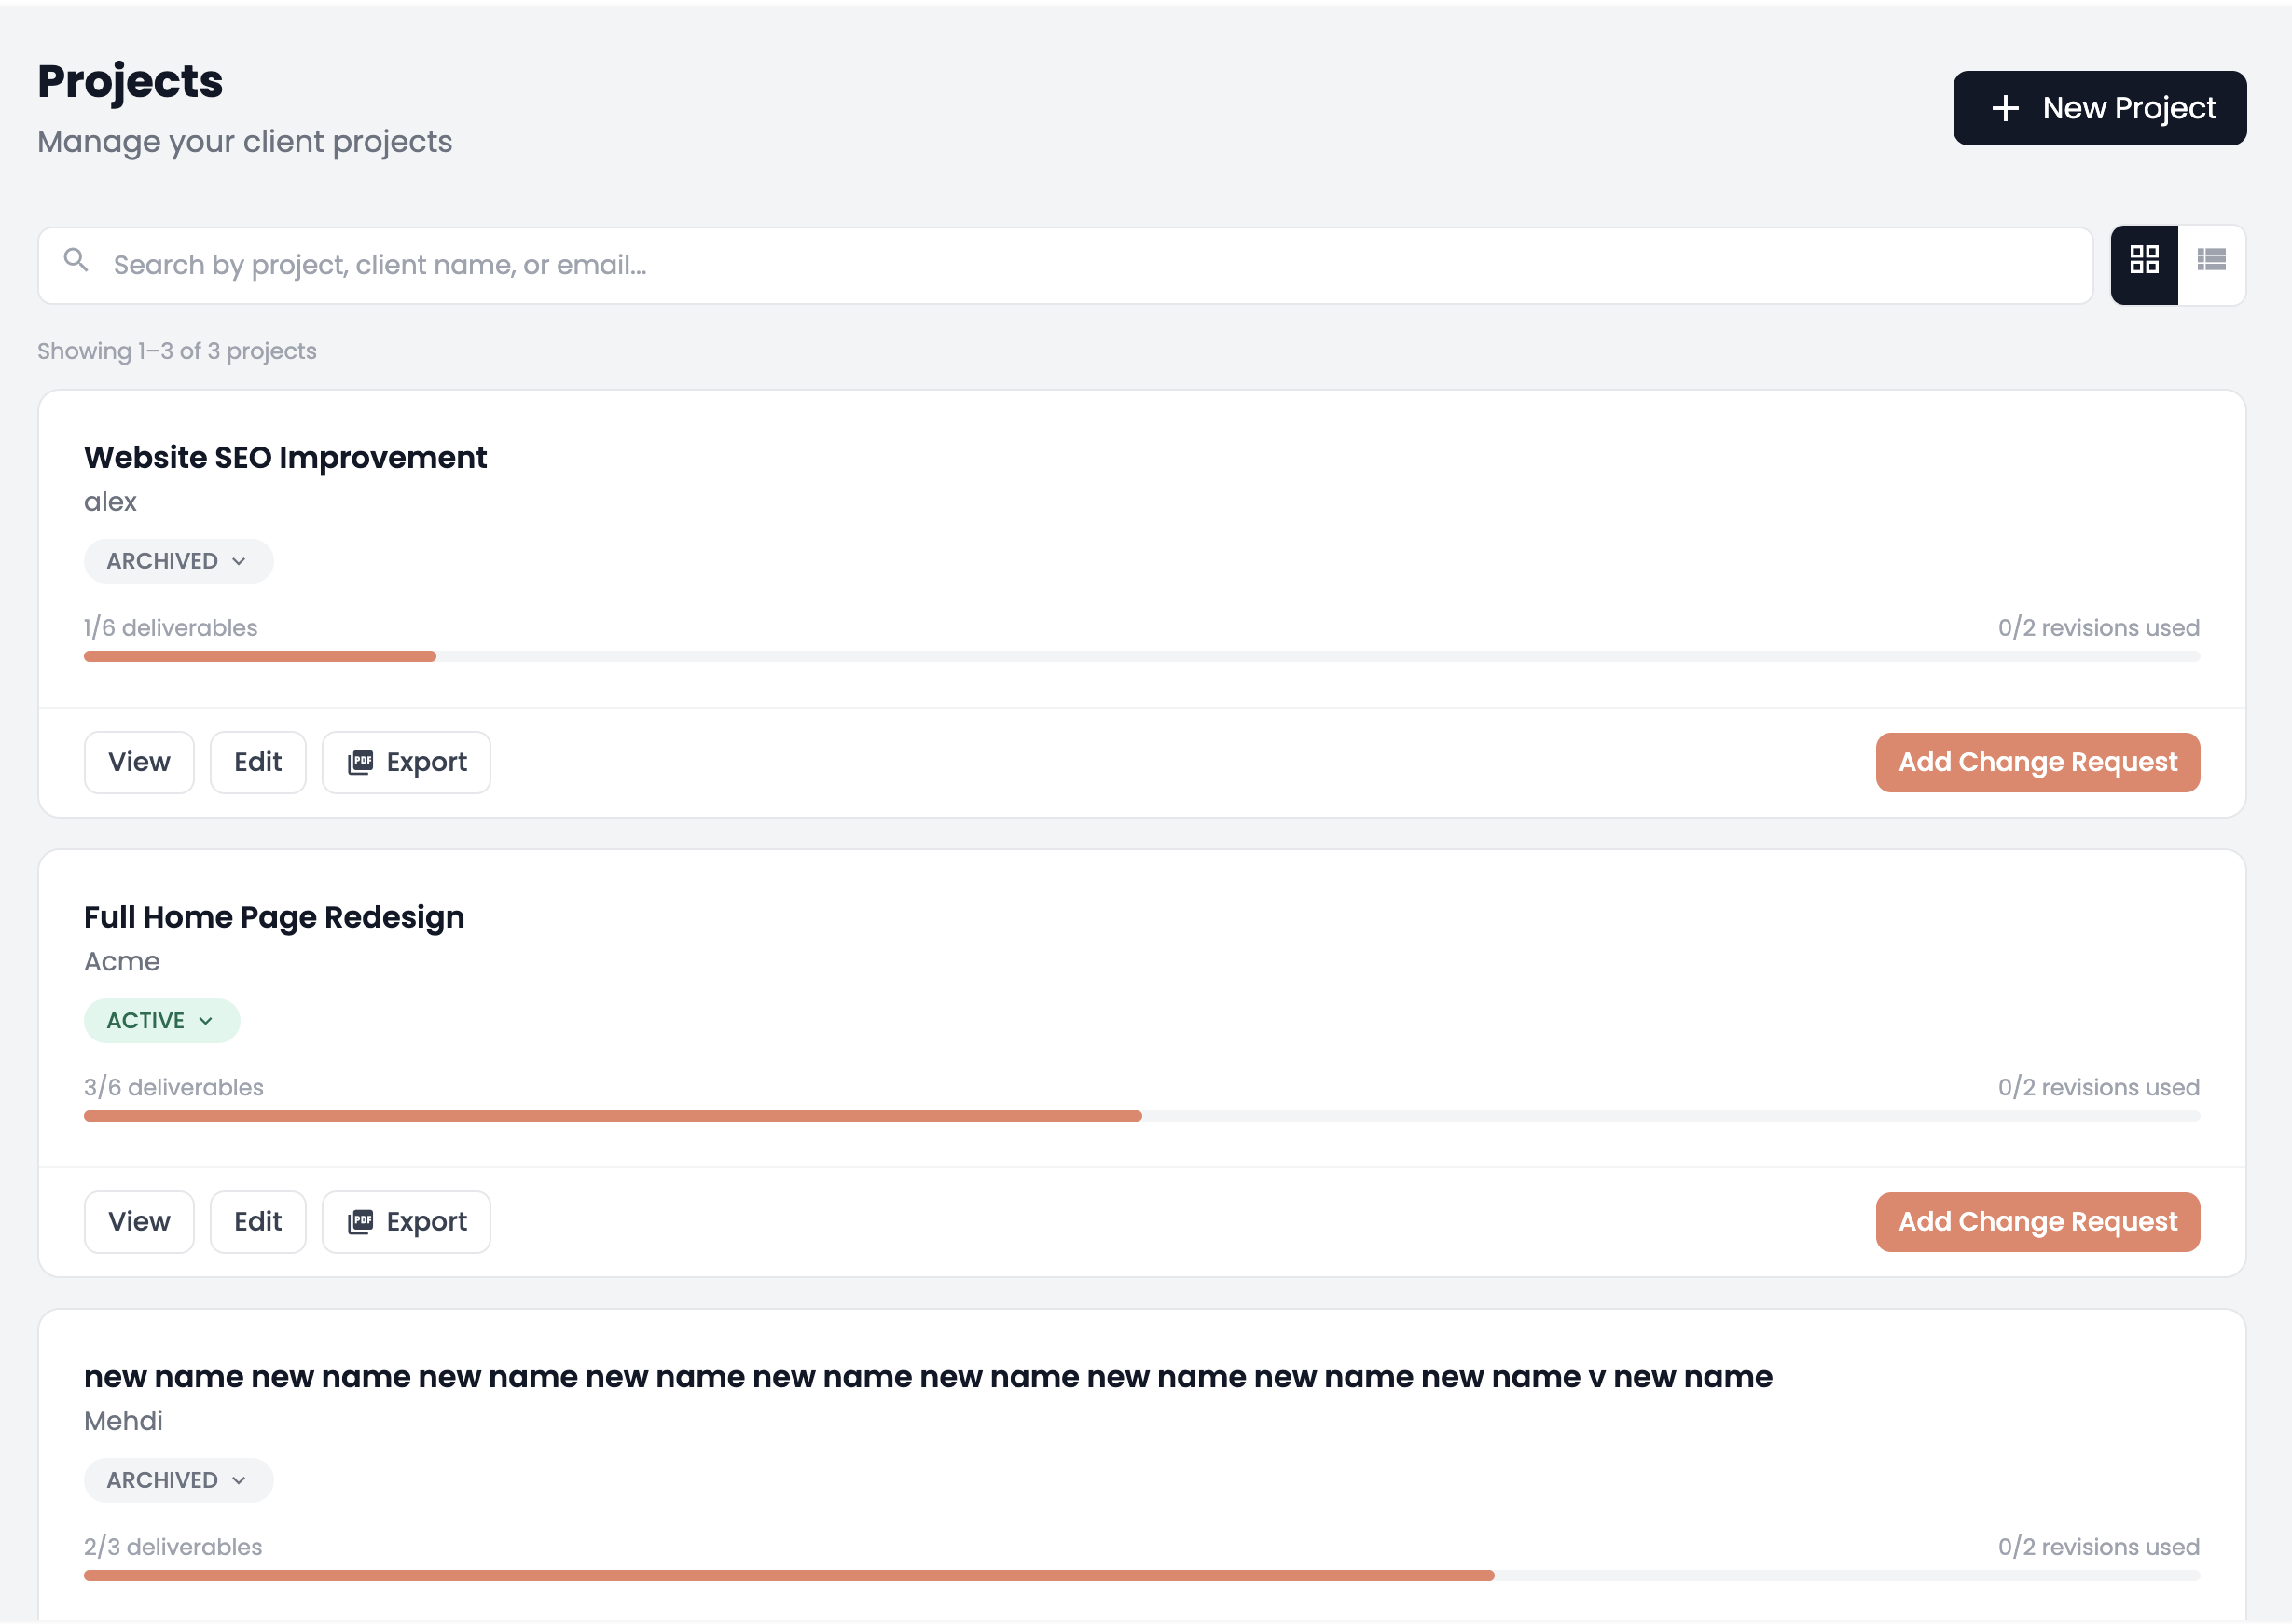
Task: Open ARCHIVED status dropdown for Mehdi project
Action: (178, 1480)
